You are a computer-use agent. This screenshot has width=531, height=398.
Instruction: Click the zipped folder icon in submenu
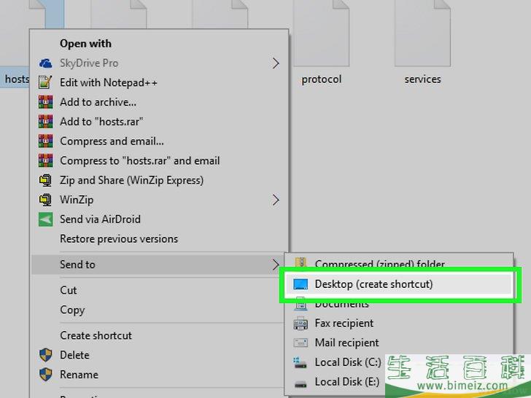point(301,261)
